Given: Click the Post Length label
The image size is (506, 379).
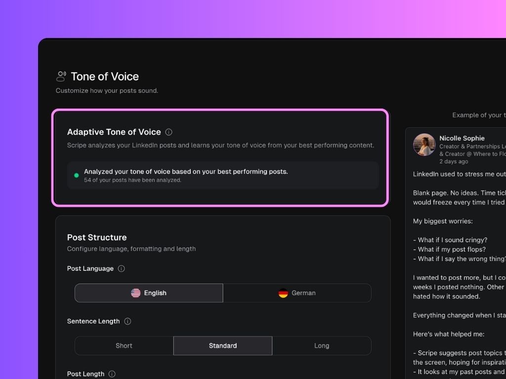Looking at the screenshot, I should pos(85,374).
